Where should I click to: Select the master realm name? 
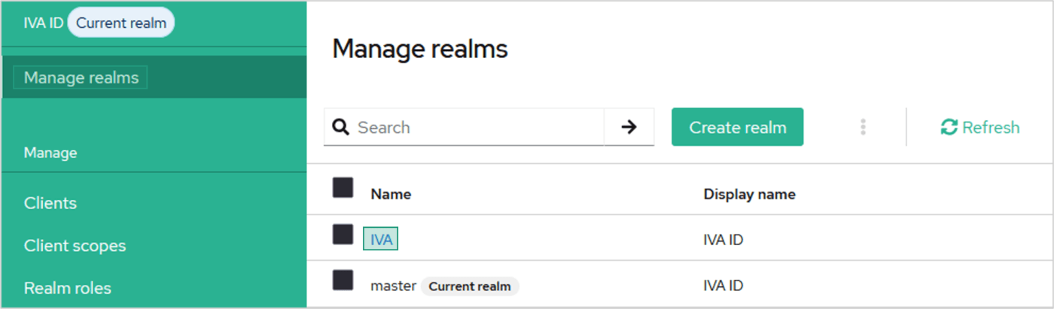[x=393, y=286]
